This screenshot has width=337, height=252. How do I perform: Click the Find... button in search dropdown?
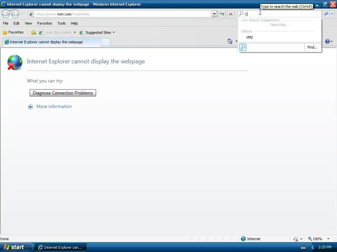pos(313,47)
